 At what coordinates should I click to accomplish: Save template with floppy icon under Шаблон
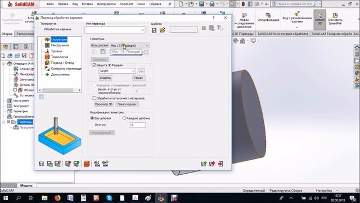coord(154,30)
